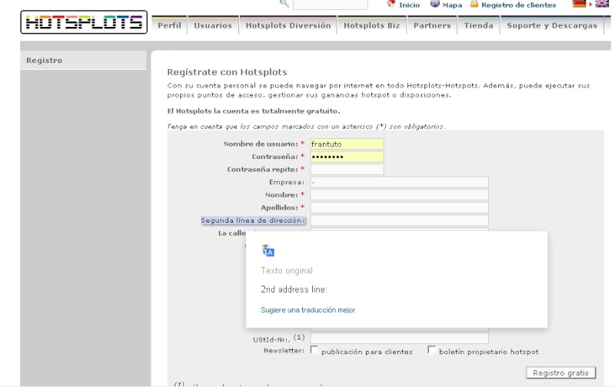Viewport: 615px width, 387px height.
Task: Click the Empresa input field
Action: 399,182
